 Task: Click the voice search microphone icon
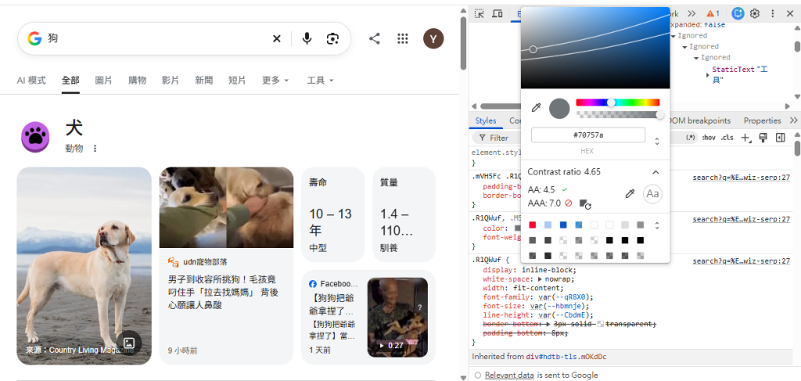coord(307,39)
